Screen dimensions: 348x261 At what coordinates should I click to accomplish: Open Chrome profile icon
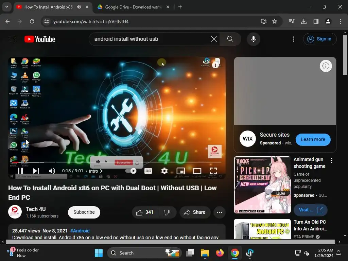coord(328,21)
